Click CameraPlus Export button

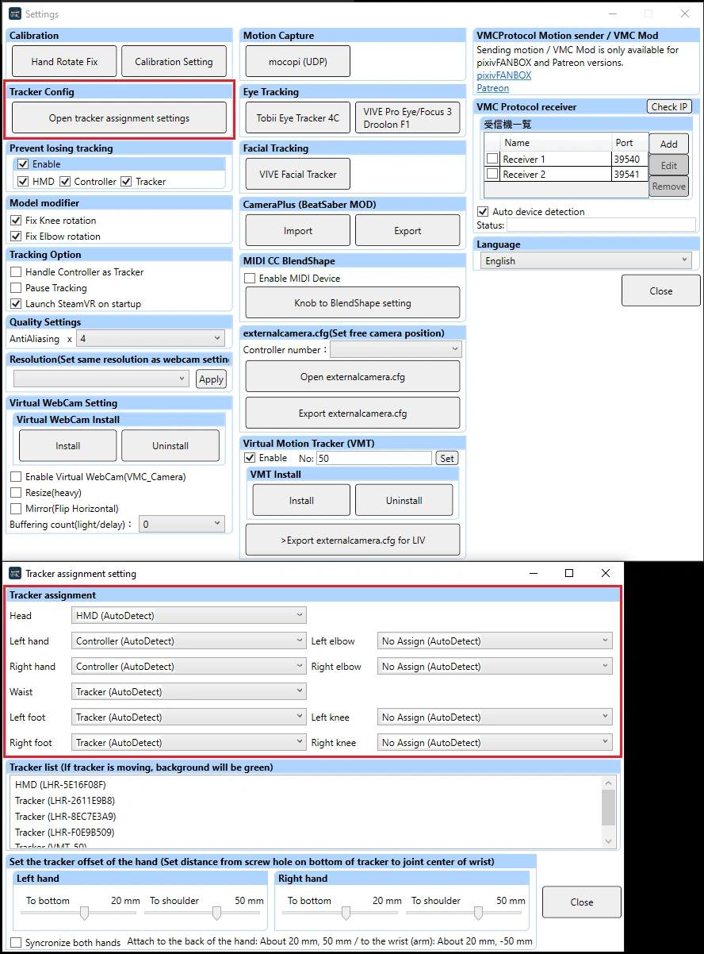pyautogui.click(x=407, y=230)
